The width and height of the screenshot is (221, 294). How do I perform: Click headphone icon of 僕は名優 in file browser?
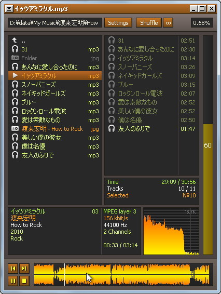15,146
